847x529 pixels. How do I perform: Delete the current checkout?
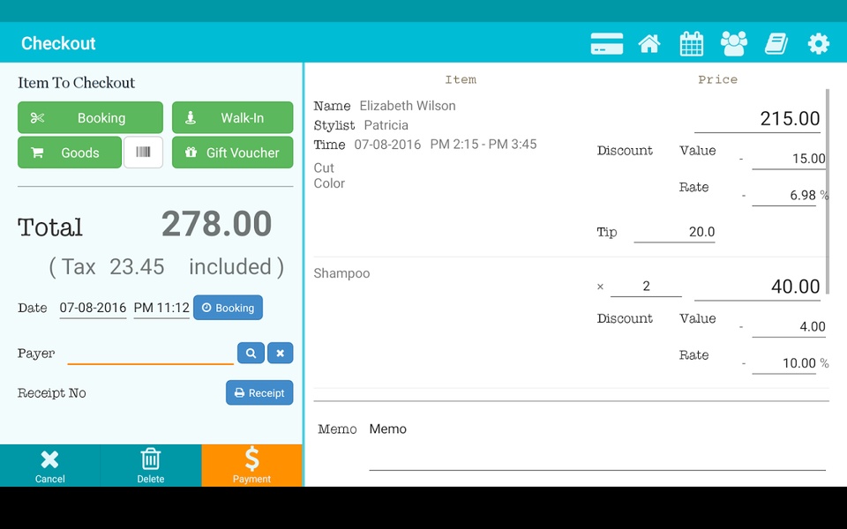pos(151,466)
